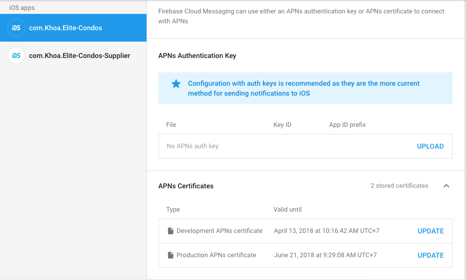
Task: Click 'April 13, 2018 at 10:16:42 AM UTC+7'
Action: click(326, 231)
